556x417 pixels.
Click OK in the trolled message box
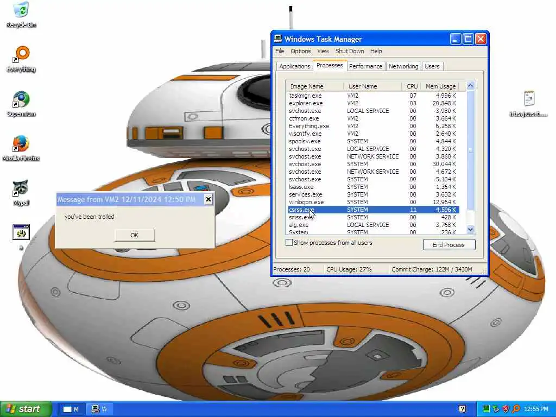click(135, 235)
